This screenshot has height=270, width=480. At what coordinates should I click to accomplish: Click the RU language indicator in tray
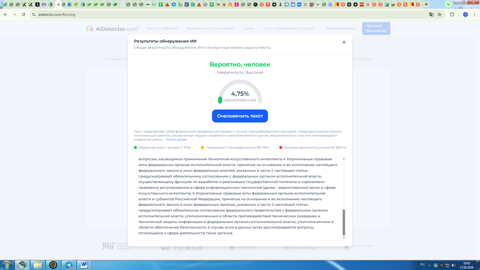pos(422,264)
